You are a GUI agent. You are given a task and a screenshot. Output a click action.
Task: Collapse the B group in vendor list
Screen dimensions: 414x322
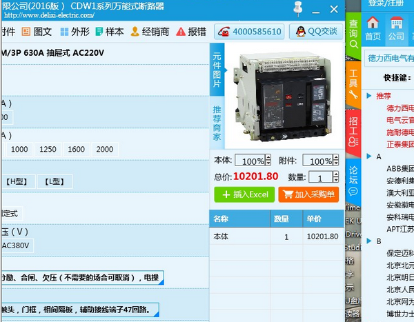click(x=370, y=241)
